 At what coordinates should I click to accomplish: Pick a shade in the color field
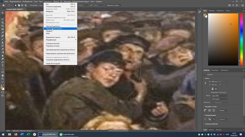[223, 40]
